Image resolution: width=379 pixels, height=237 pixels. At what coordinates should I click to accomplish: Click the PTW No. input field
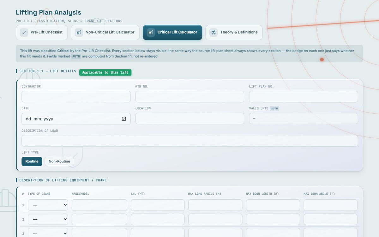coord(190,97)
